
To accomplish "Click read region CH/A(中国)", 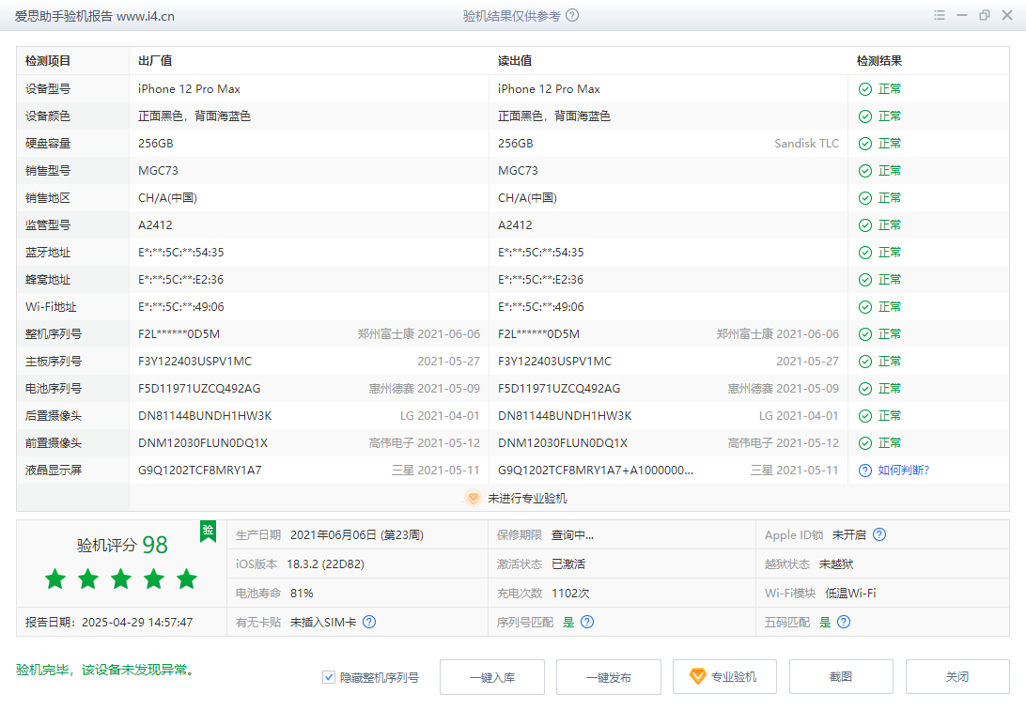I will click(527, 198).
